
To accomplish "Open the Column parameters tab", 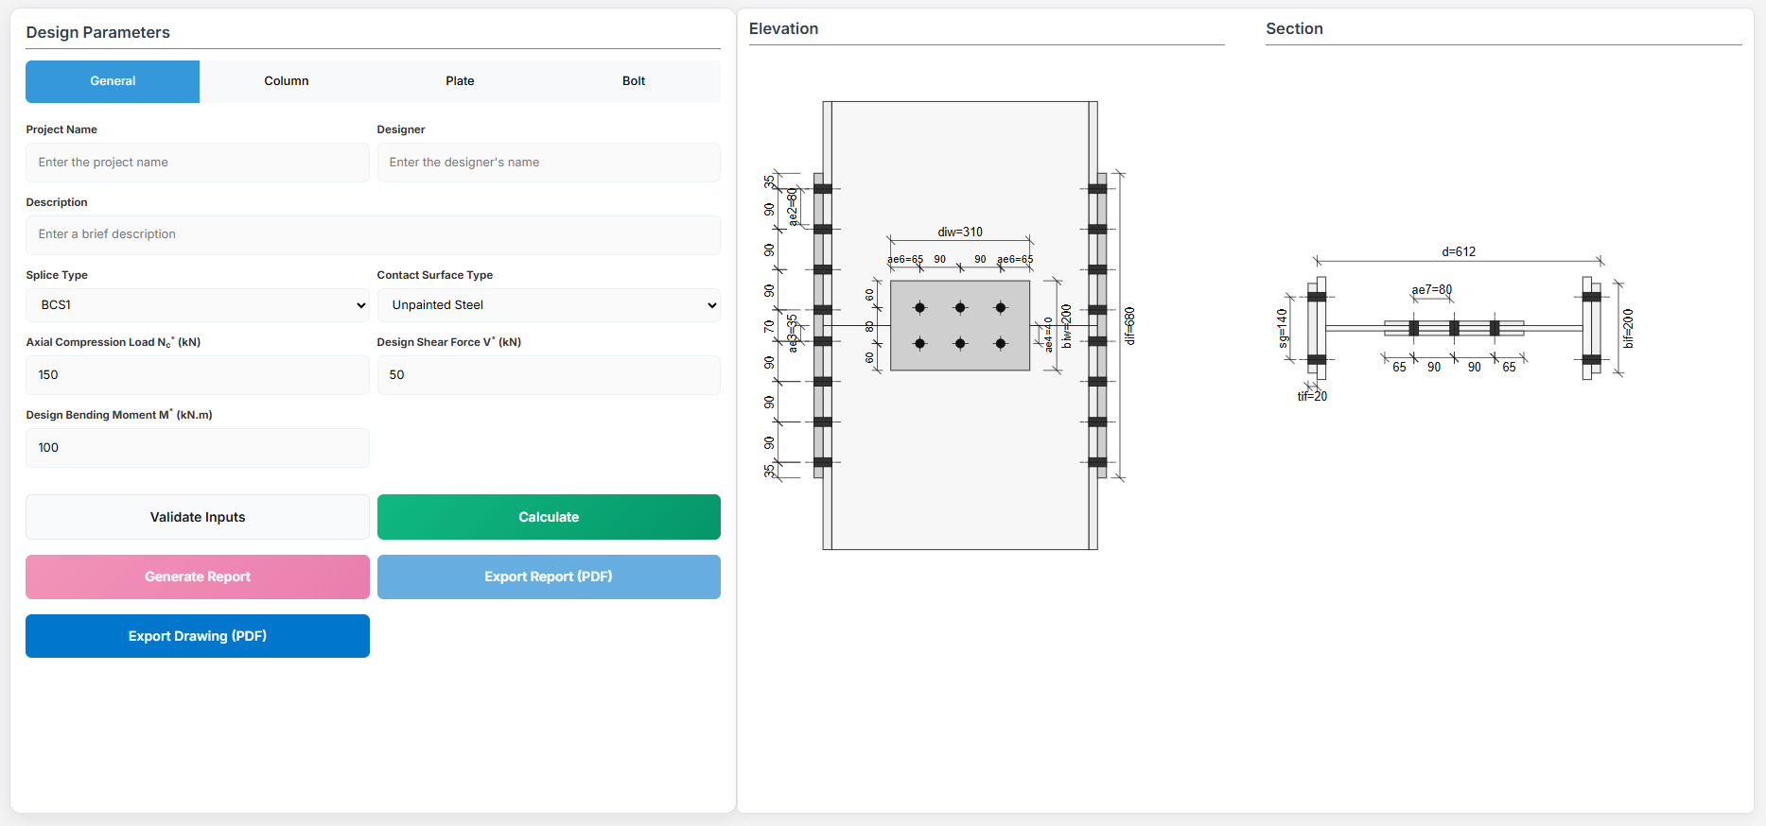I will (286, 81).
